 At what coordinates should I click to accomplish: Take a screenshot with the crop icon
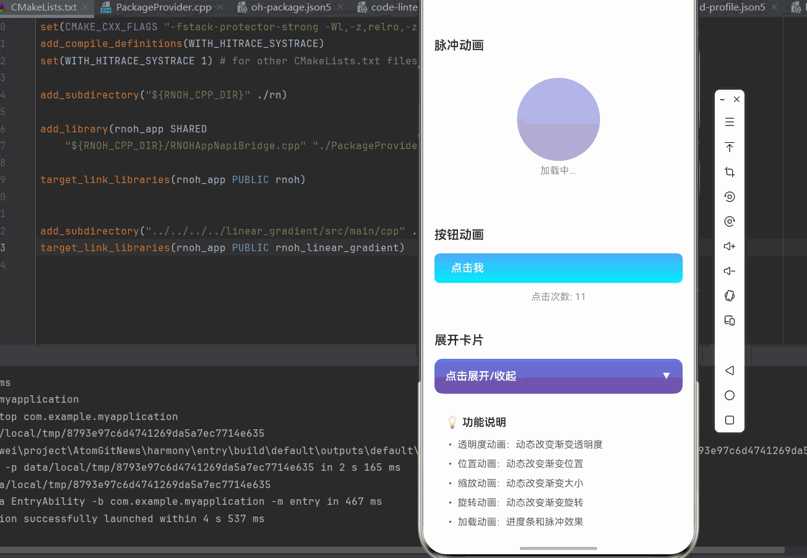point(730,172)
